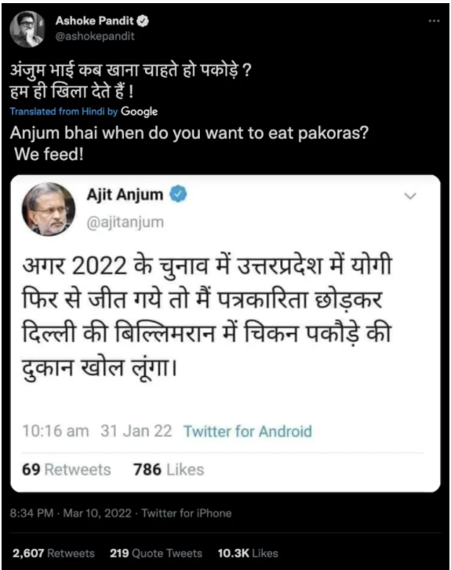Image resolution: width=451 pixels, height=570 pixels.
Task: Open the @ajitanjum handle
Action: tap(125, 221)
